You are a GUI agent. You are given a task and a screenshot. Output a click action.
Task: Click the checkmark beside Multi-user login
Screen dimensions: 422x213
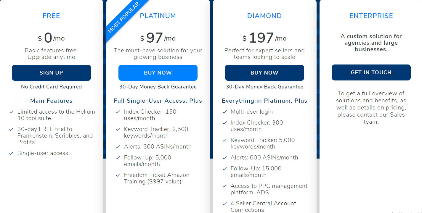[x=224, y=112]
